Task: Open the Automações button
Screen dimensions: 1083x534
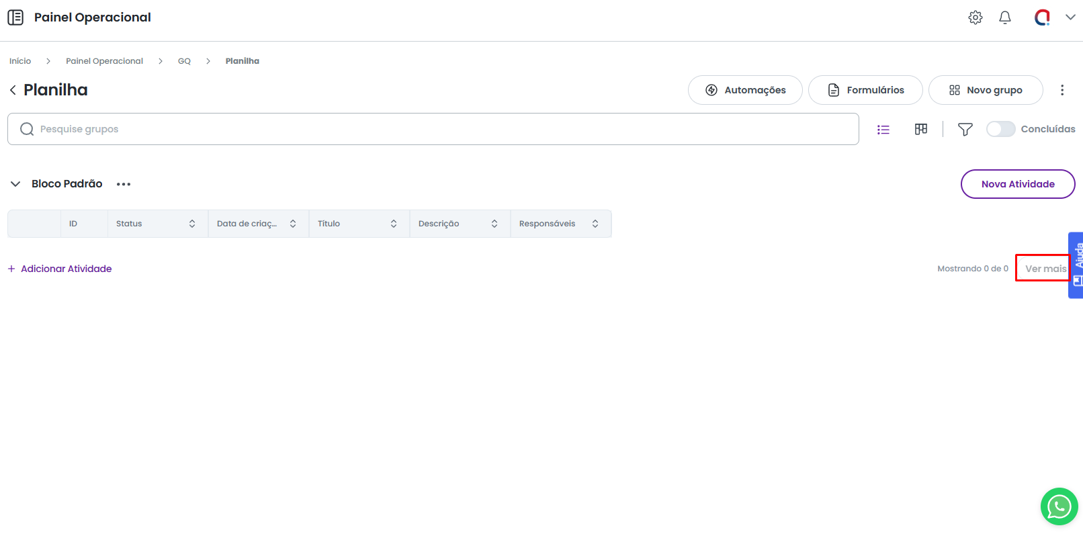Action: pyautogui.click(x=744, y=90)
